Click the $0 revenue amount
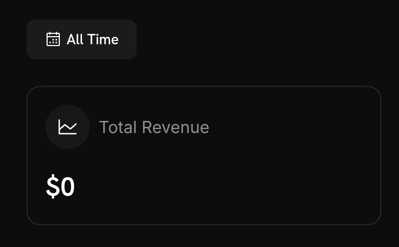 click(x=60, y=187)
